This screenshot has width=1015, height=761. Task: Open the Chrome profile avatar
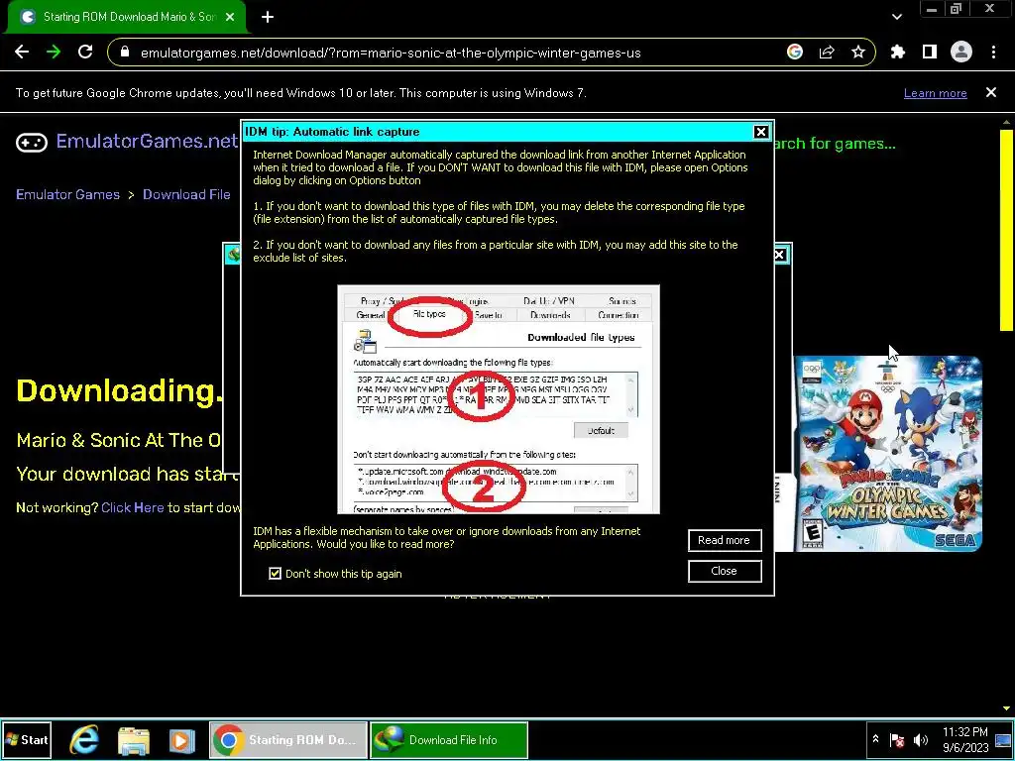[961, 53]
